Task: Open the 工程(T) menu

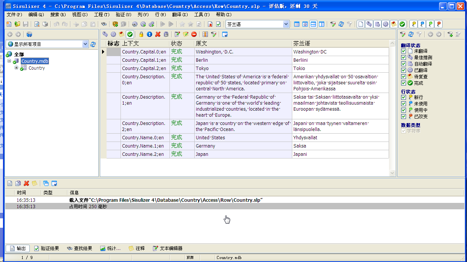Action: pyautogui.click(x=102, y=15)
